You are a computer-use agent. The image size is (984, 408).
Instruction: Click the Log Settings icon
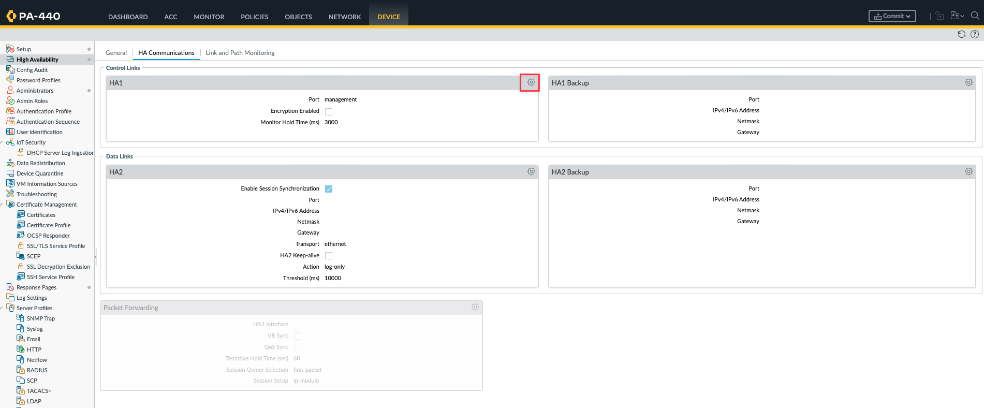click(x=10, y=297)
